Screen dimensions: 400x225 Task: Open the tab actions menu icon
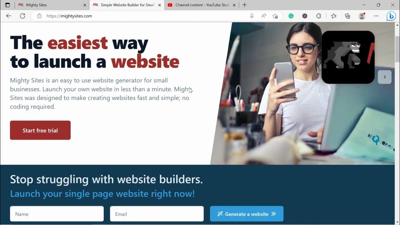pyautogui.click(x=7, y=5)
